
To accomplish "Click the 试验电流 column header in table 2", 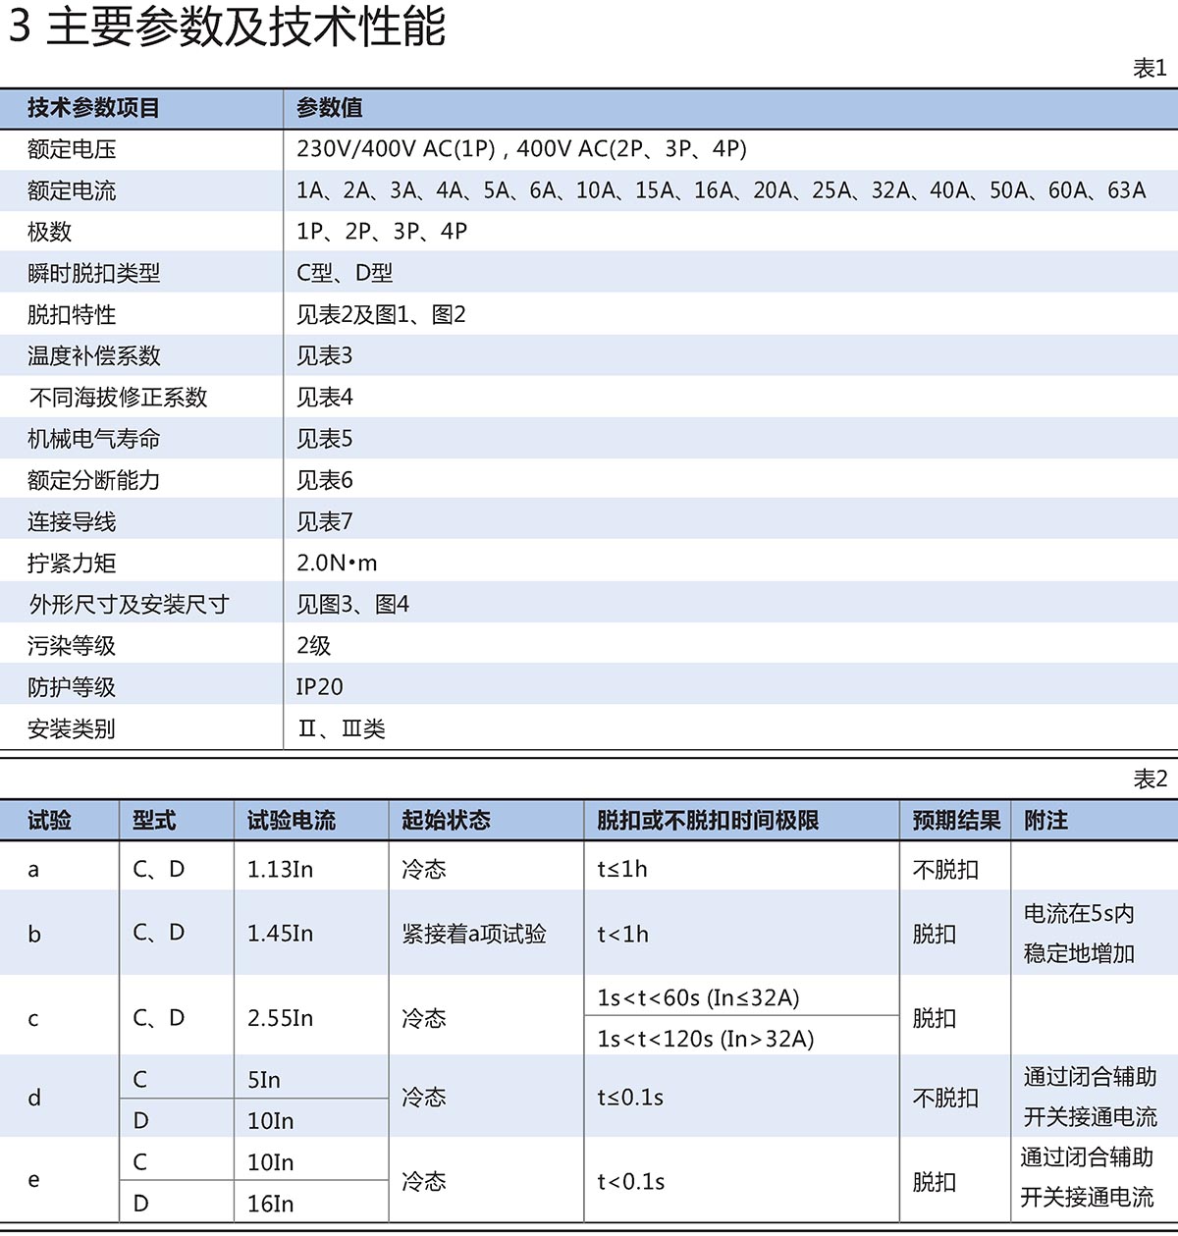I will [292, 821].
